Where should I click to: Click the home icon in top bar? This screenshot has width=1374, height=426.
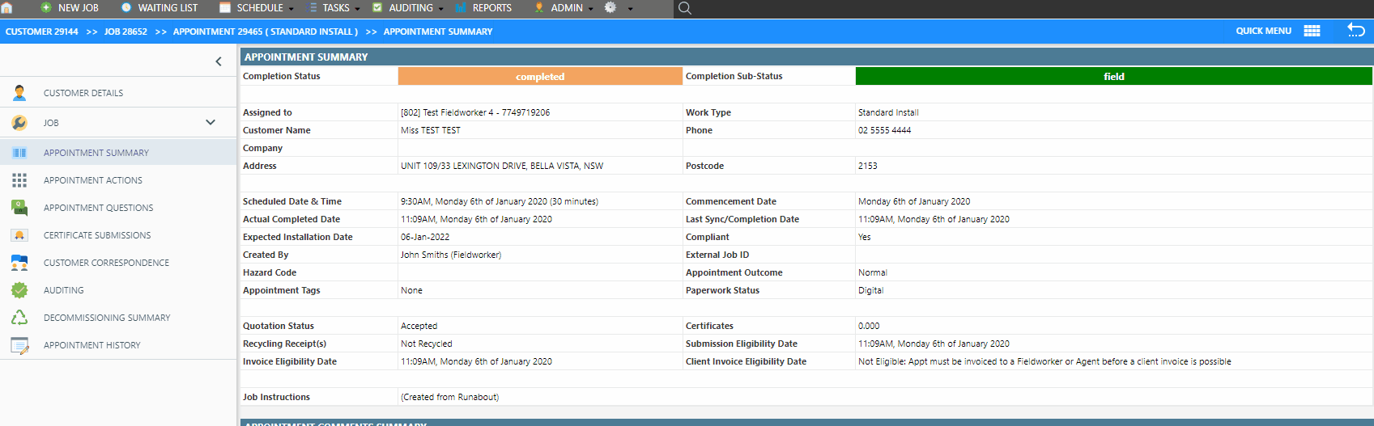[7, 8]
